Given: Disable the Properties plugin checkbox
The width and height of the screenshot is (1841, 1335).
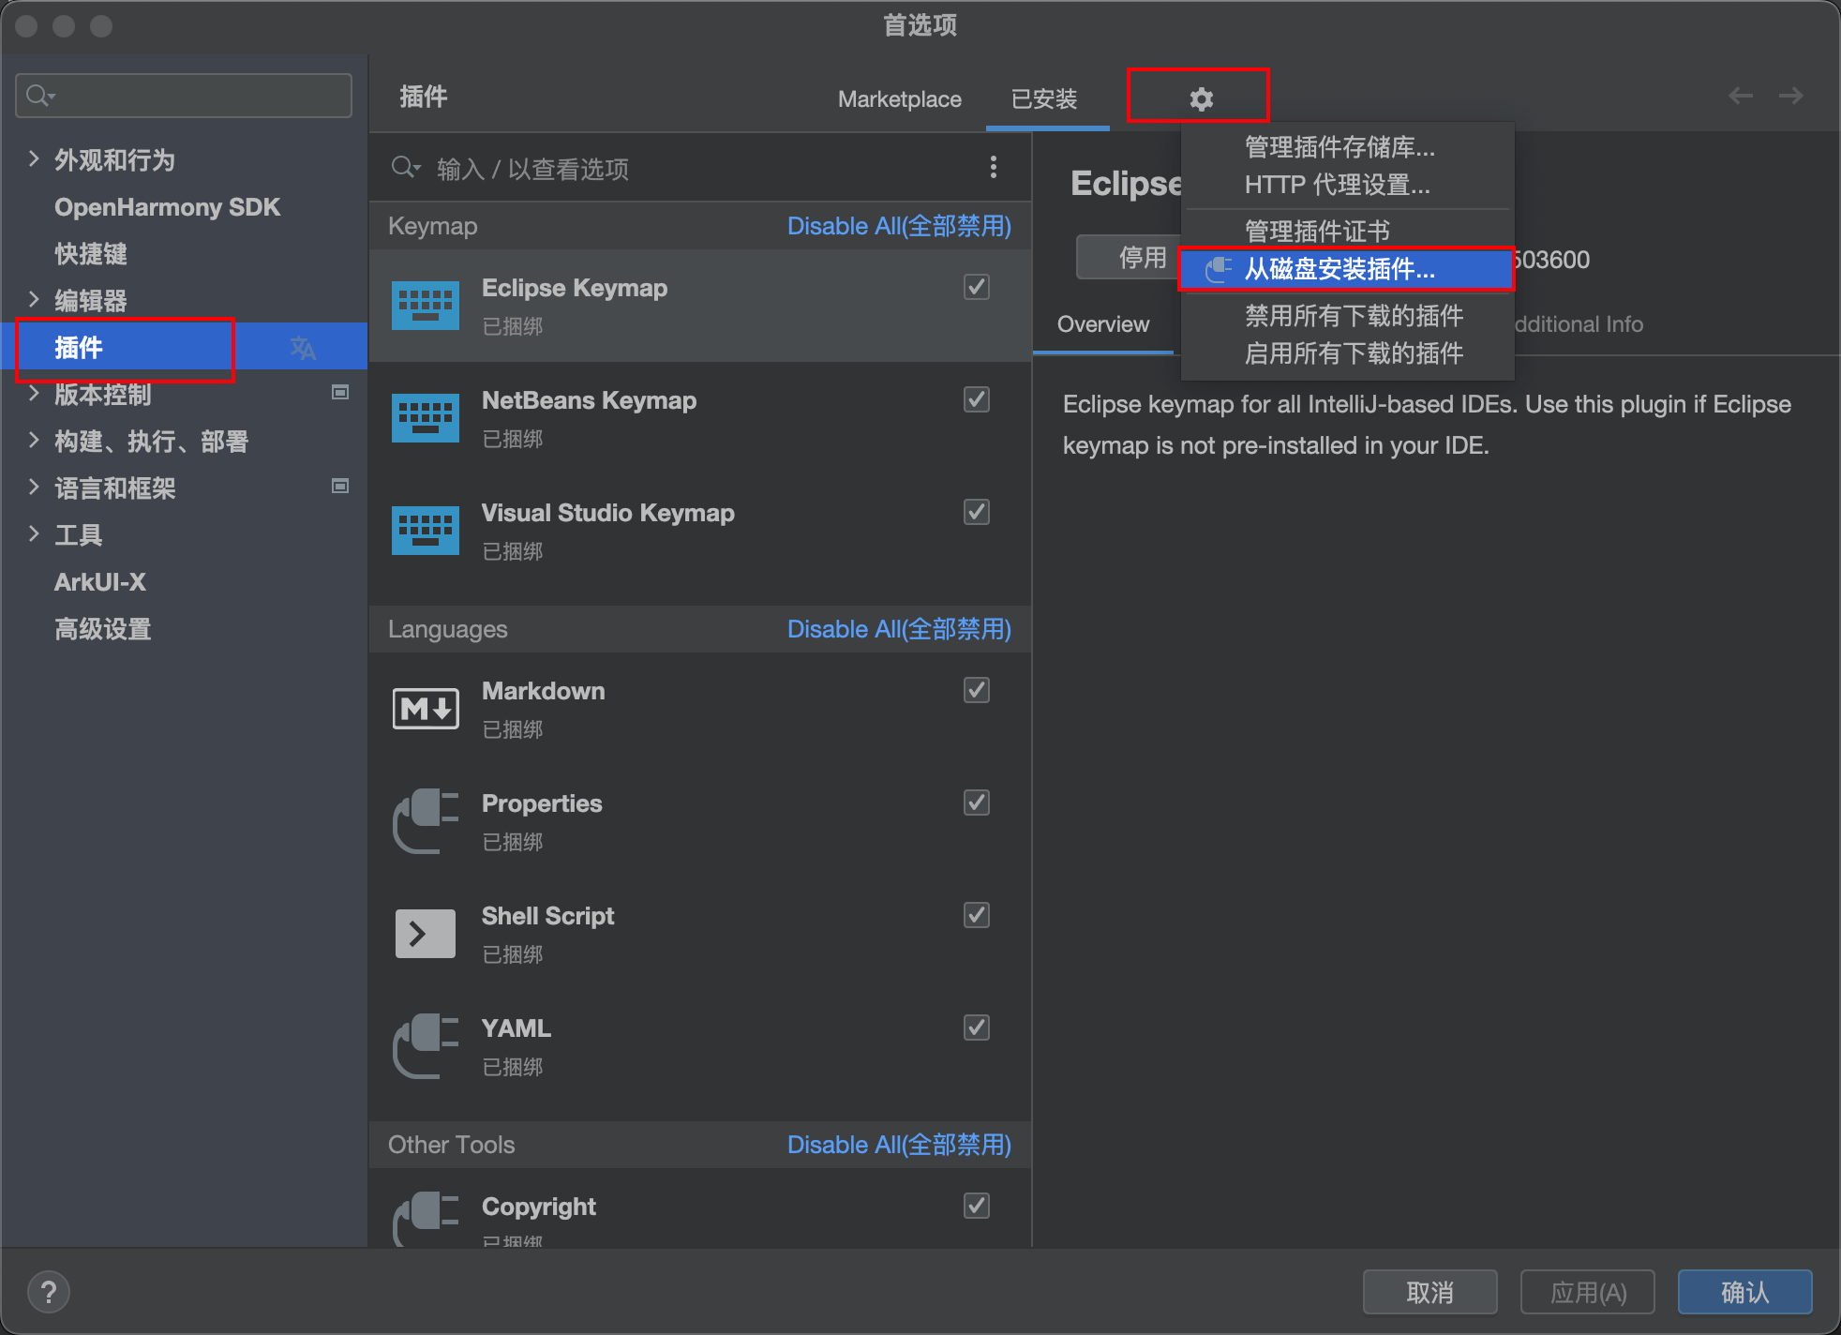Looking at the screenshot, I should [x=976, y=802].
